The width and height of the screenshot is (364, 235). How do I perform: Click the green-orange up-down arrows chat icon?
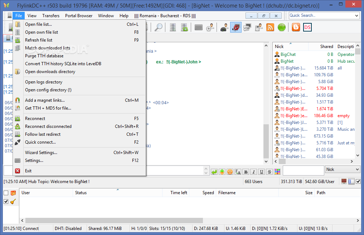click(x=222, y=172)
